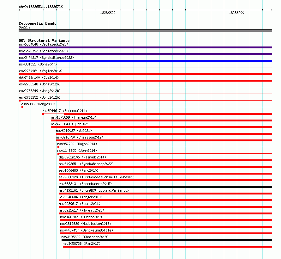Image resolution: width=281 pixels, height=259 pixels.
Task: Click the DGV Structural Variants track title
Action: tap(44, 40)
